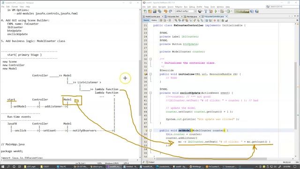The width and height of the screenshot is (300, 169).
Task: Run the project with green play icon
Action: pyautogui.click(x=216, y=11)
